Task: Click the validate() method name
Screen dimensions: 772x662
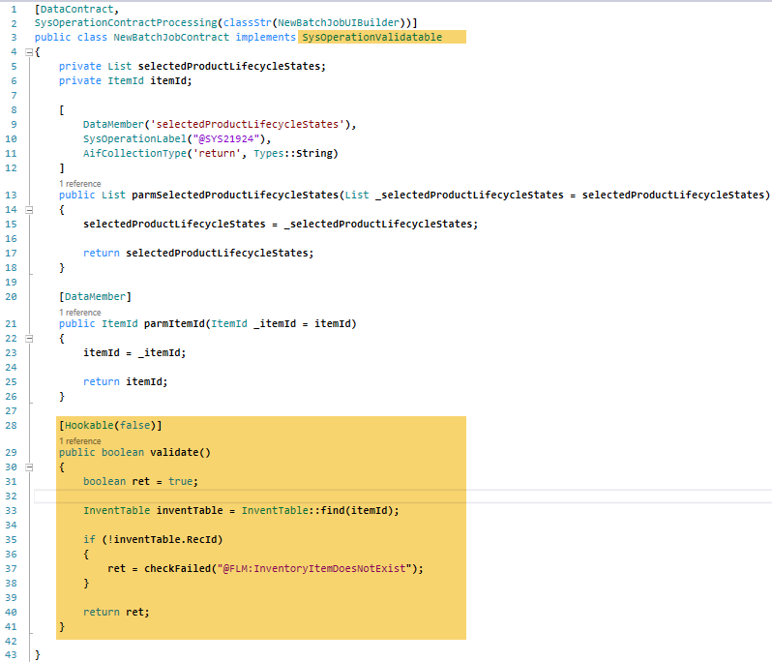Action: [180, 453]
